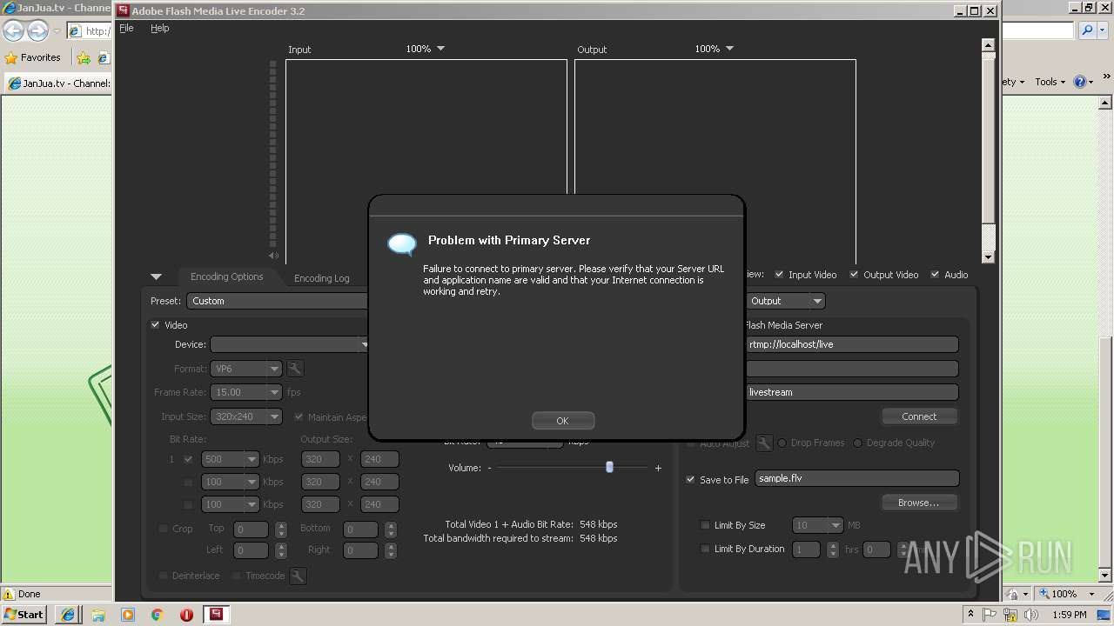Screen dimensions: 1114x626
Task: Open Google Chrome from the taskbar
Action: pyautogui.click(x=158, y=615)
